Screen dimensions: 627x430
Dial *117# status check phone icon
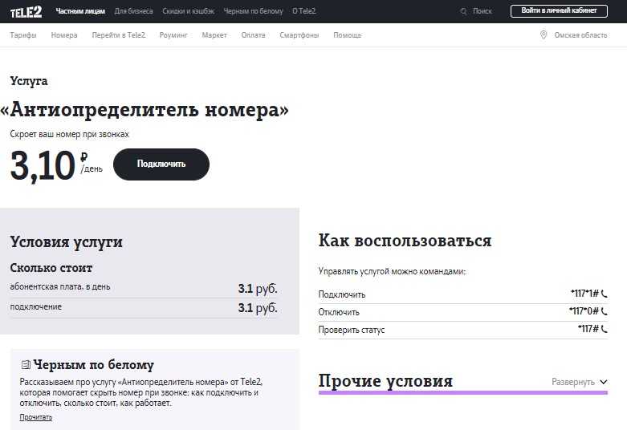pos(605,329)
